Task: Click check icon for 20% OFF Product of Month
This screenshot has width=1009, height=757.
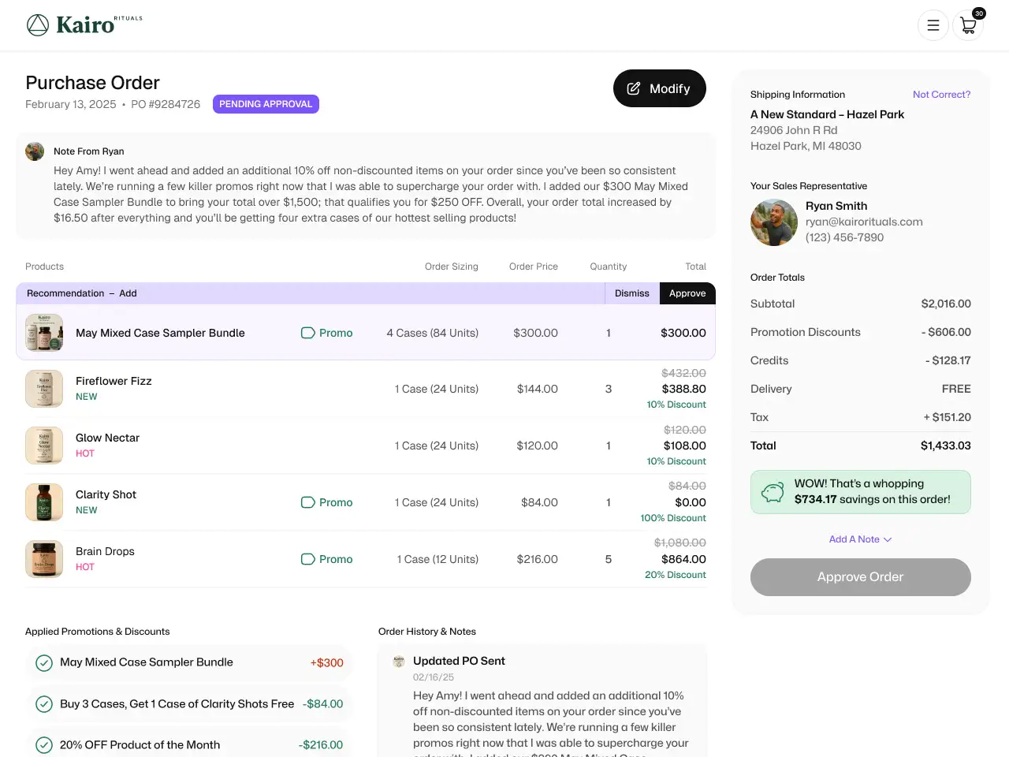Action: tap(44, 745)
